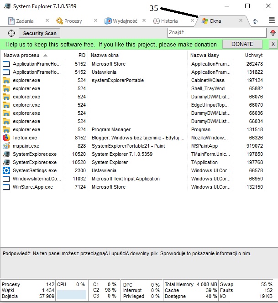Select the SystemSettings.exe process name

pos(35,170)
